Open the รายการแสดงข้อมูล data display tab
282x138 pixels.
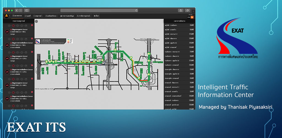(x=67, y=16)
